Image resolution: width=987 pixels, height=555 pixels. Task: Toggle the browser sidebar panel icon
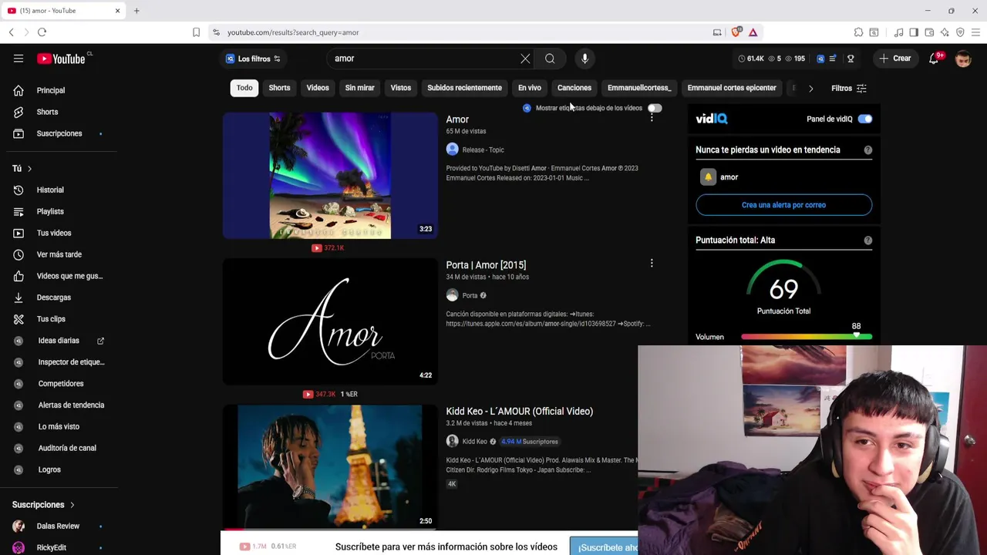914,32
